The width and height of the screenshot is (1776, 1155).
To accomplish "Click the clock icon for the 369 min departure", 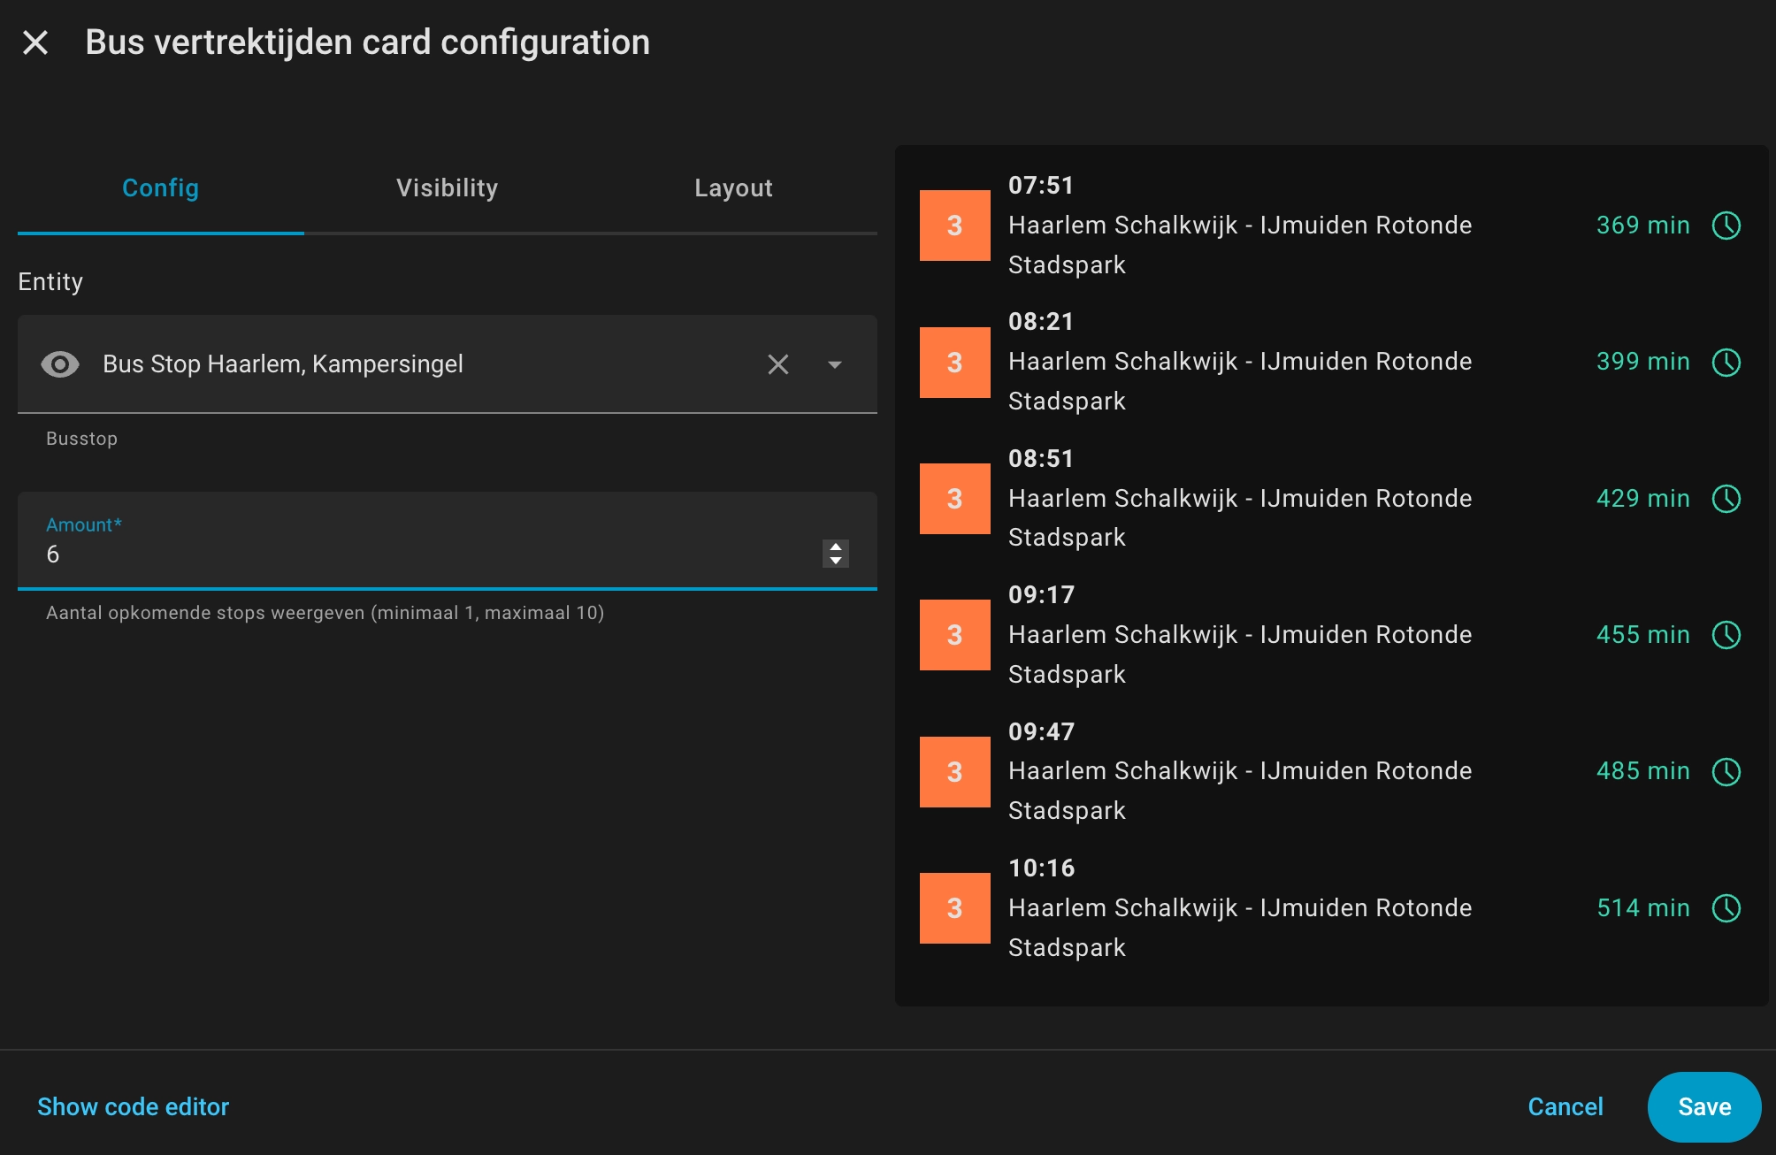I will pyautogui.click(x=1726, y=226).
